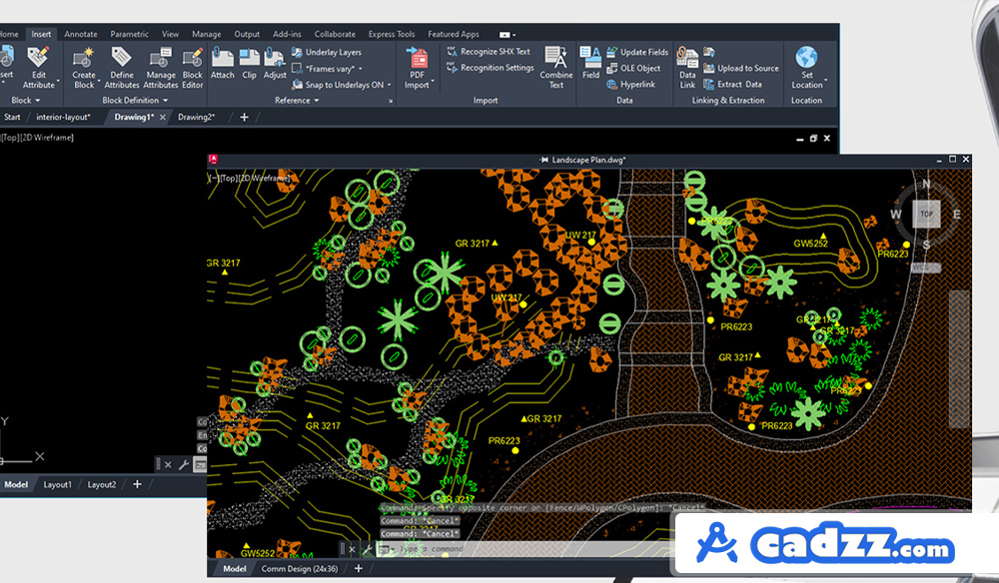Click the Hyperlink button
This screenshot has width=999, height=583.
pyautogui.click(x=630, y=84)
